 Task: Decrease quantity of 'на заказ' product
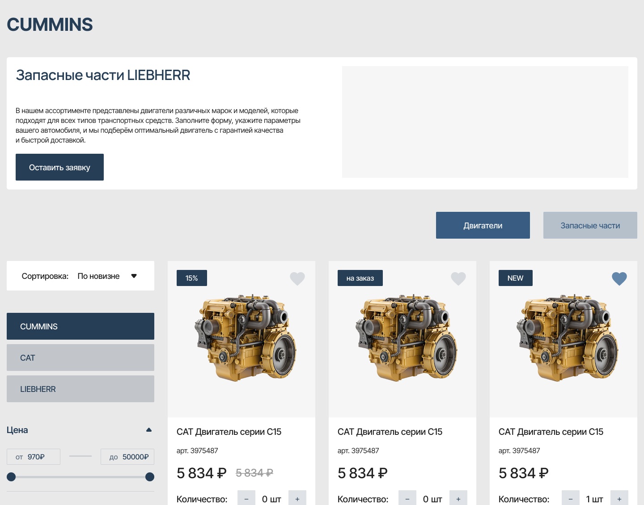pos(407,499)
